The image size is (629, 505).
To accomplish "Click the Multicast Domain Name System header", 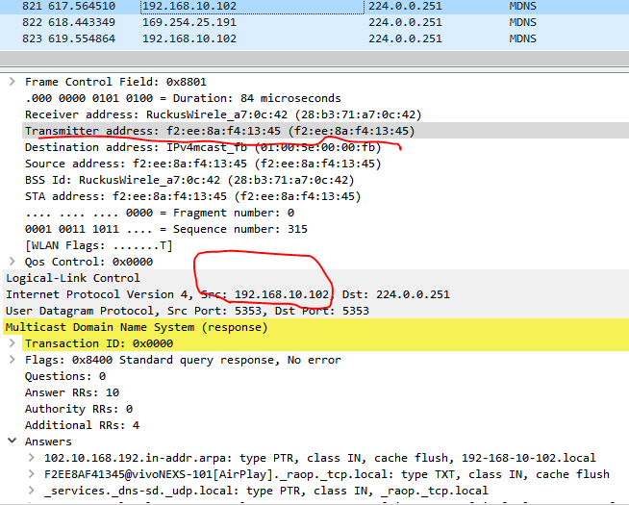I will tap(144, 327).
